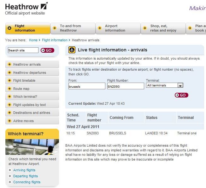This screenshot has width=206, height=188.
Task: Click the arrow icon beside Airport information
Action: (100, 28)
